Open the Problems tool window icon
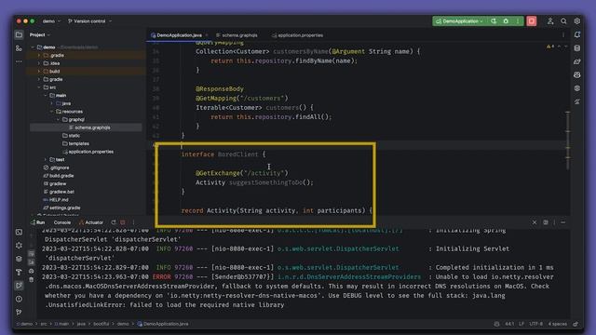596x335 pixels. (x=19, y=299)
